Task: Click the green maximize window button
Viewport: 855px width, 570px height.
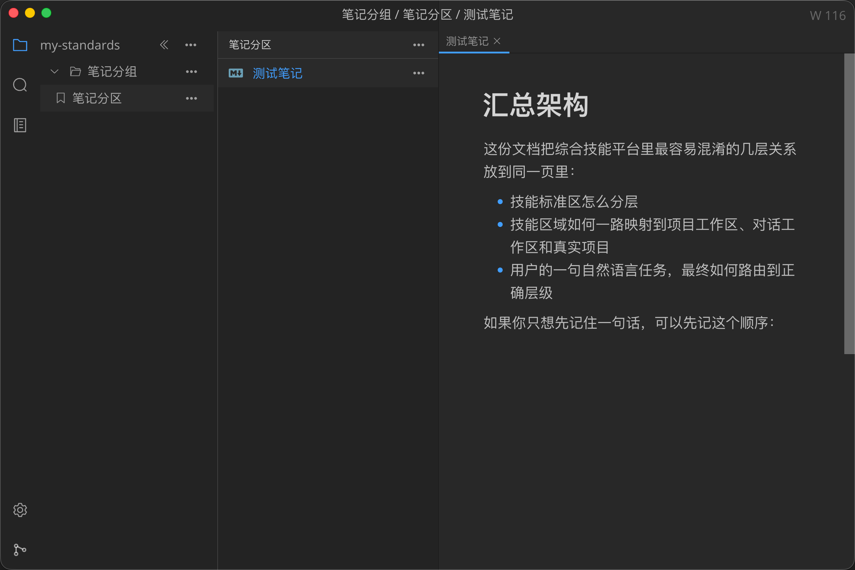Action: click(46, 13)
